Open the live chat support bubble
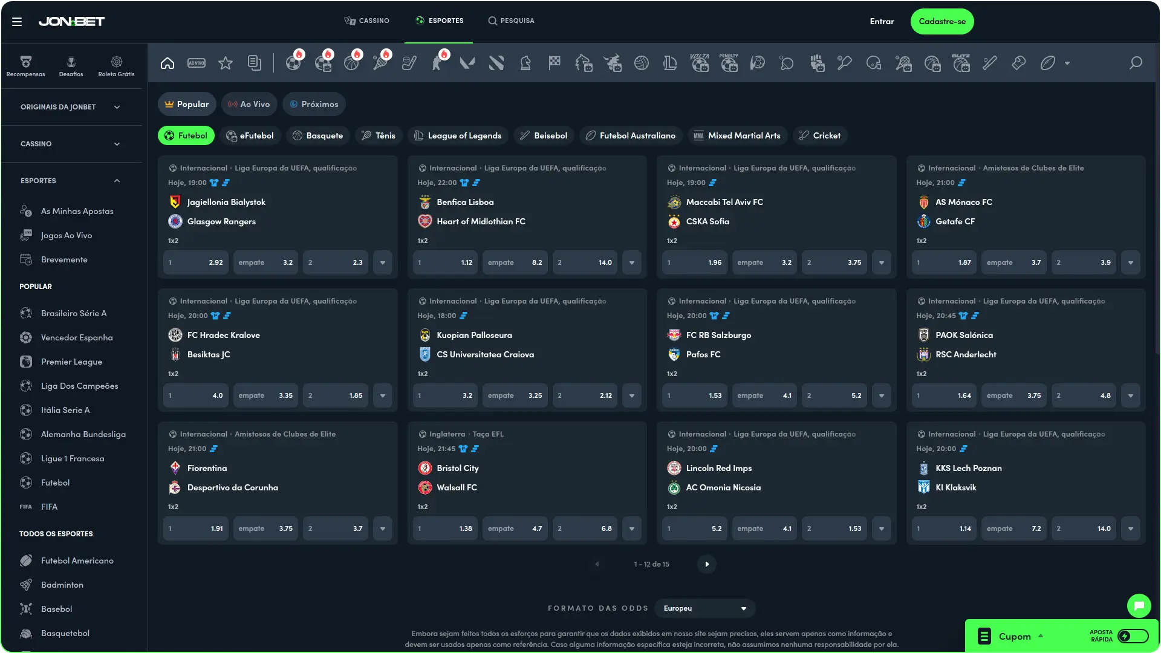 coord(1139,605)
